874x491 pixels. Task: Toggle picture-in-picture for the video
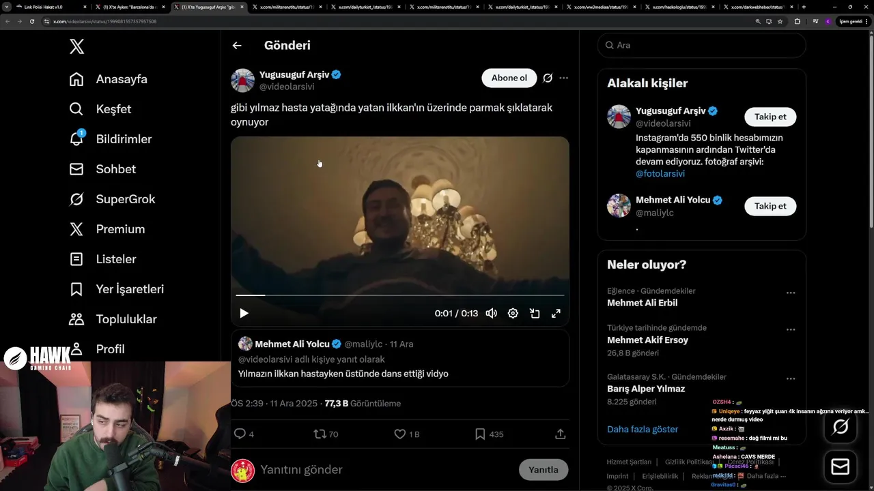[x=535, y=313]
